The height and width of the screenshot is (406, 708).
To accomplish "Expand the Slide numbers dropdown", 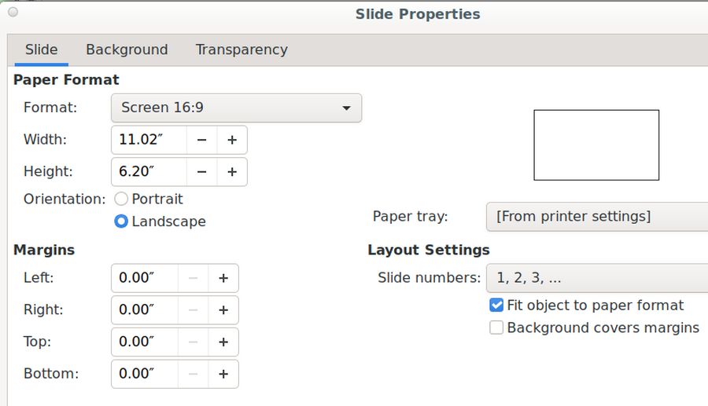I will pos(596,278).
